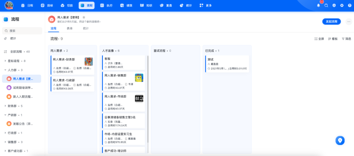Select the 流程 module in top navigation
The height and width of the screenshot is (156, 354).
(x=87, y=6)
